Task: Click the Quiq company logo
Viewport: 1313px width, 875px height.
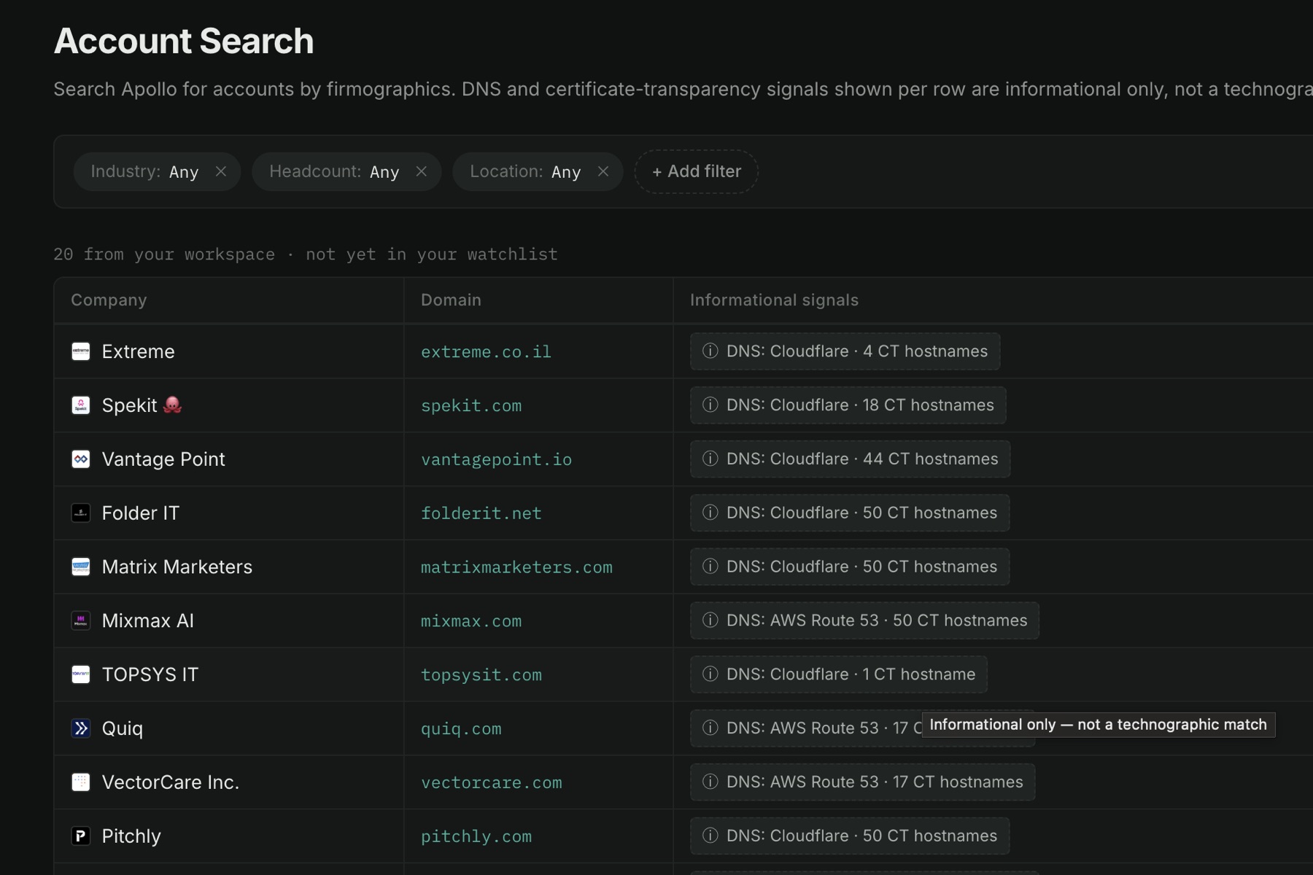Action: click(81, 728)
